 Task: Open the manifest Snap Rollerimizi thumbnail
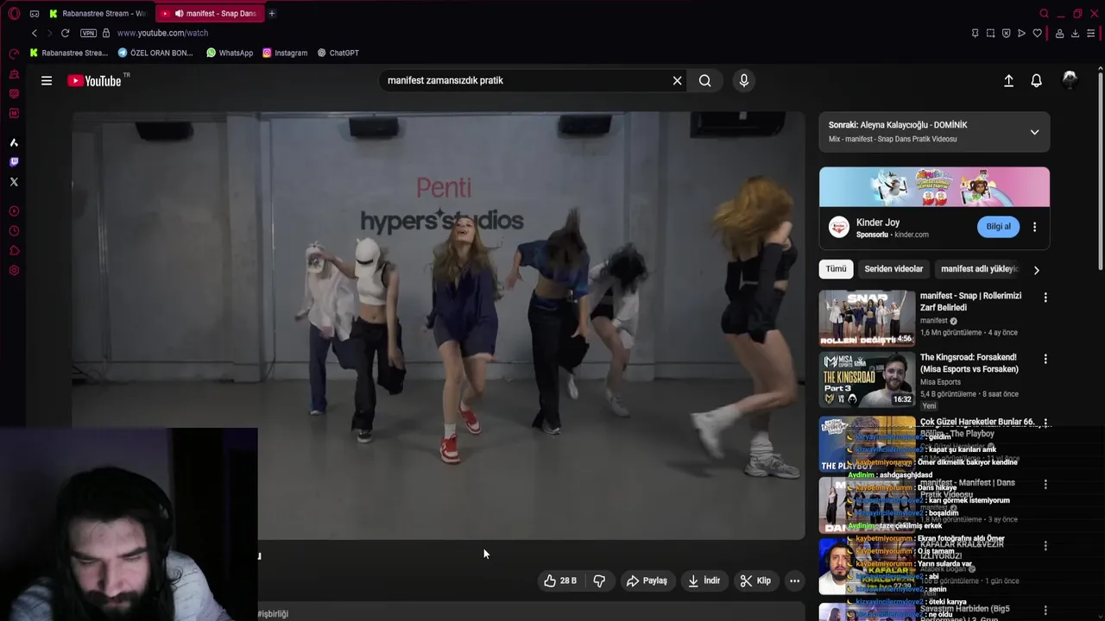pyautogui.click(x=867, y=317)
